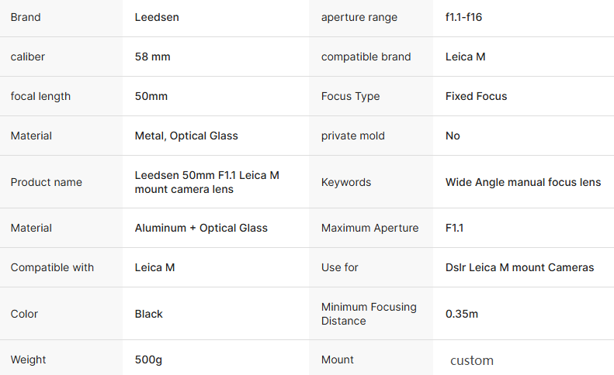The width and height of the screenshot is (614, 375).
Task: Select the 'custom' mount value
Action: [x=472, y=360]
